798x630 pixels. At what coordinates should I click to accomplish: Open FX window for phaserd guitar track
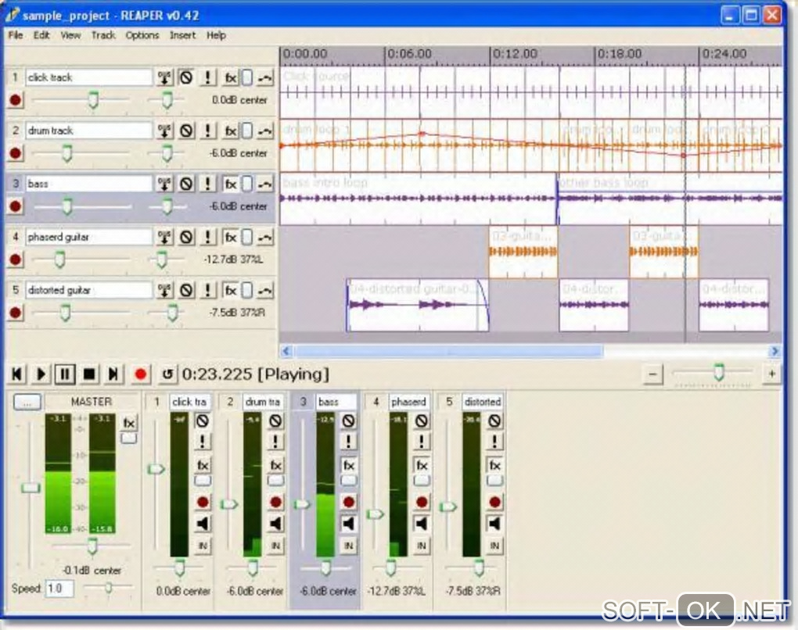coord(230,237)
